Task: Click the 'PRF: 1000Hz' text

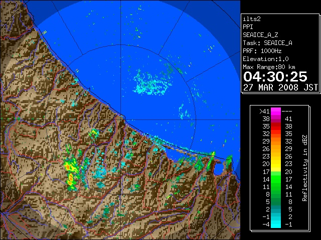Action: click(262, 51)
